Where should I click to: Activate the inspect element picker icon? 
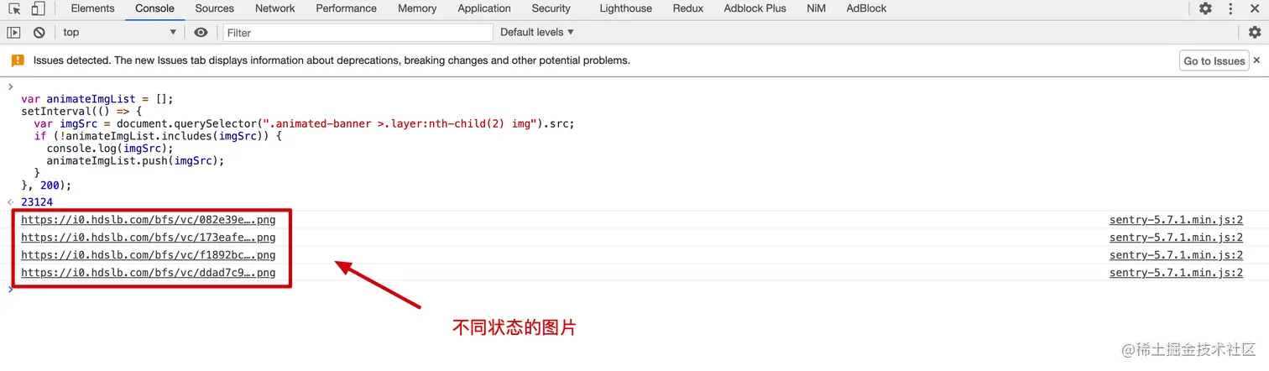tap(14, 8)
